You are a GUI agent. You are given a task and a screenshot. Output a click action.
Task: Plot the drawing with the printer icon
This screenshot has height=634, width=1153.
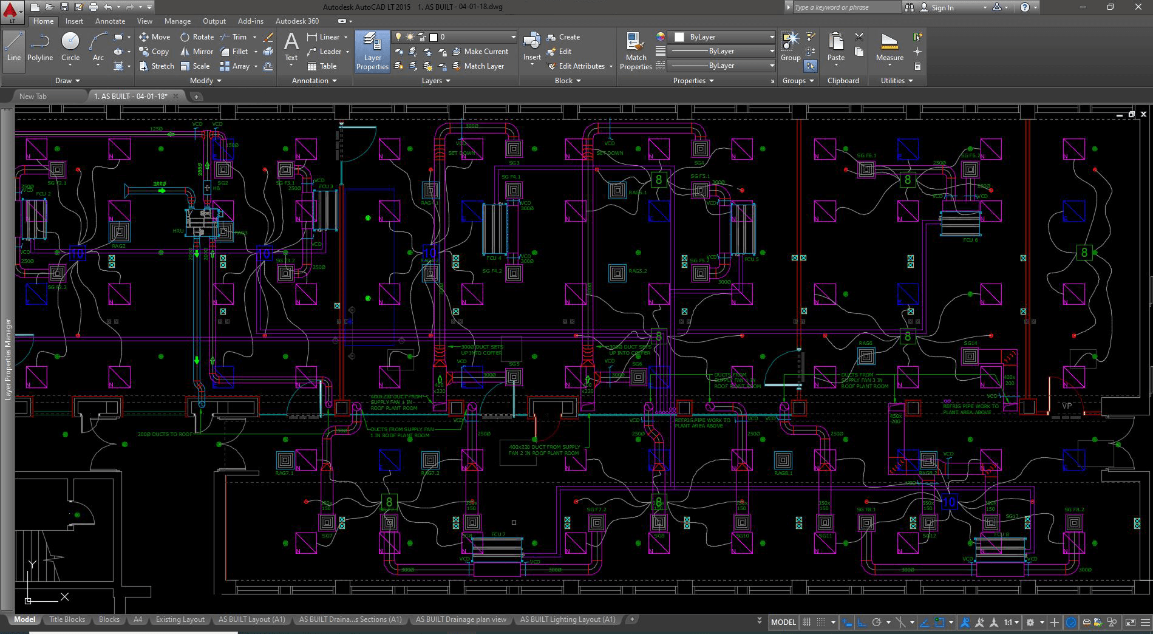tap(94, 7)
